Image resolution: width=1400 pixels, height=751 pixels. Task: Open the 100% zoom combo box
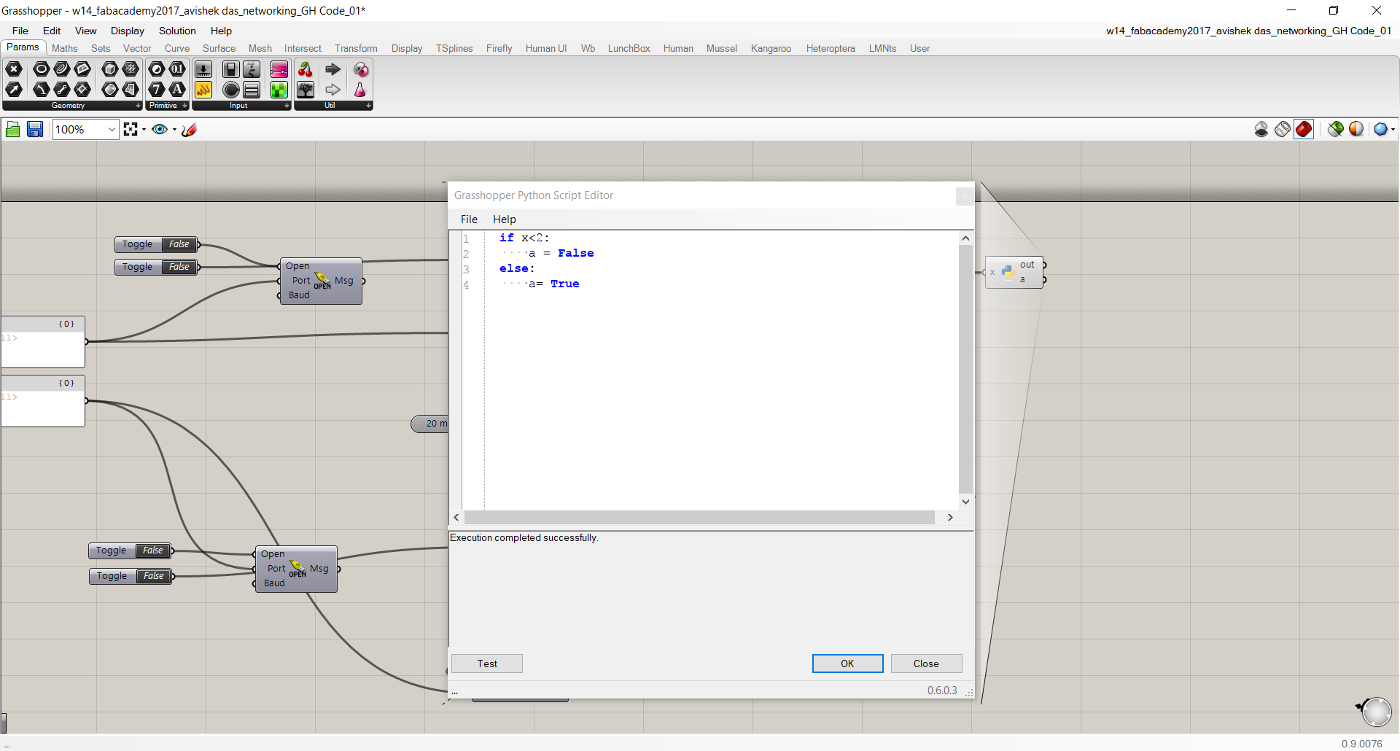click(86, 130)
